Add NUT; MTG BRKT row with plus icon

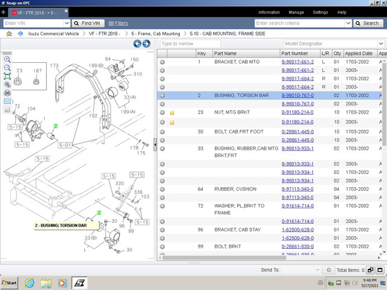[162, 112]
